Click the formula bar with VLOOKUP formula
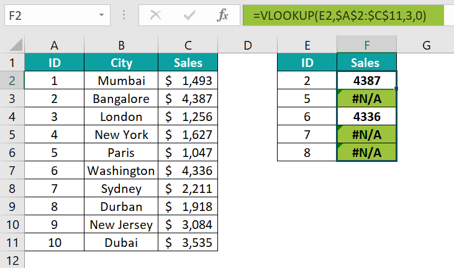The width and height of the screenshot is (454, 268). coord(343,15)
